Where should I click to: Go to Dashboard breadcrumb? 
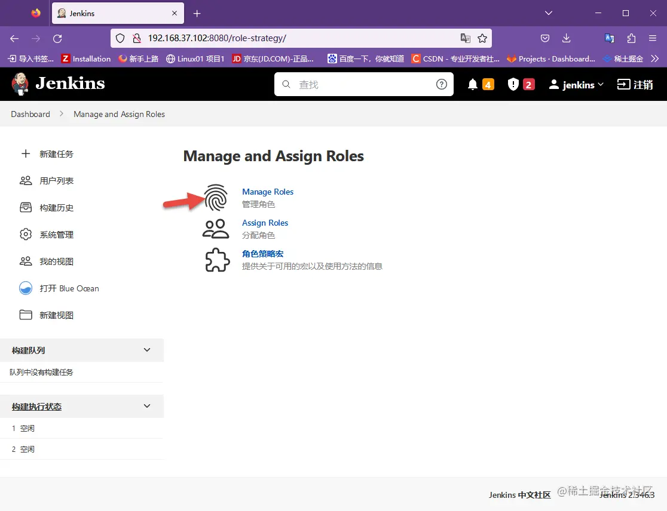pyautogui.click(x=30, y=114)
